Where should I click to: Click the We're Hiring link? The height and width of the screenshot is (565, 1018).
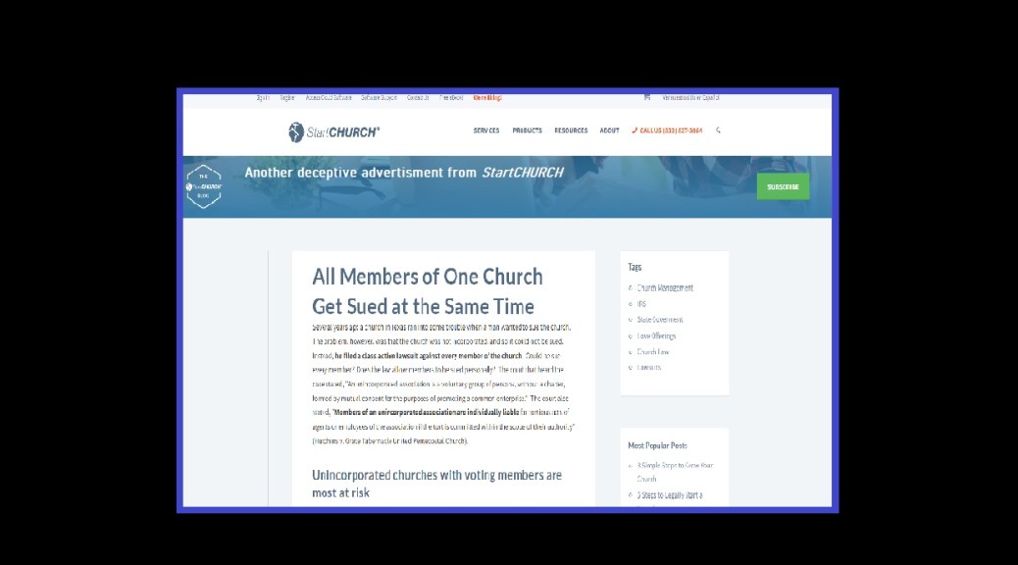point(487,98)
